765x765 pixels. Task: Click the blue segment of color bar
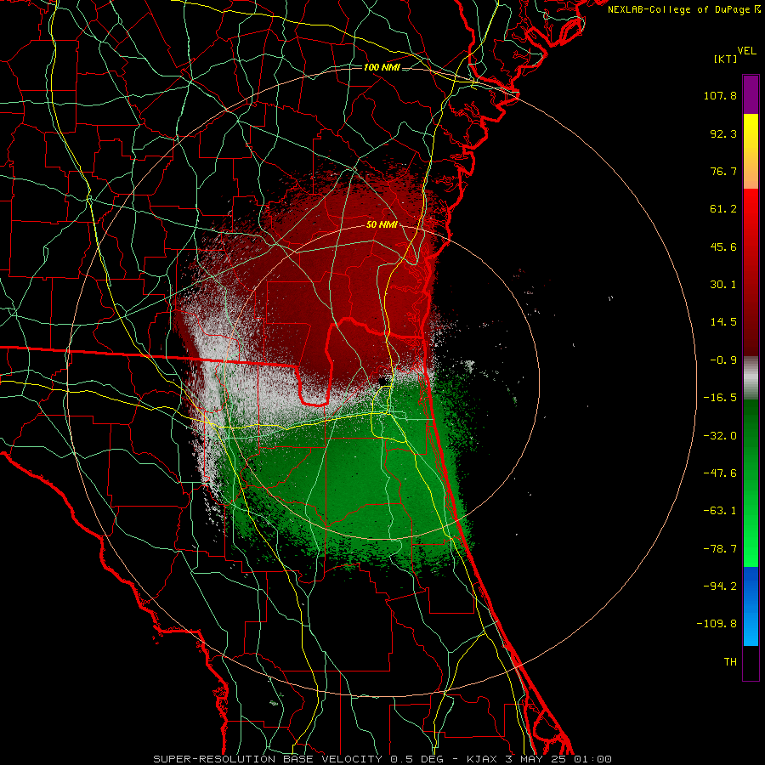tap(751, 606)
